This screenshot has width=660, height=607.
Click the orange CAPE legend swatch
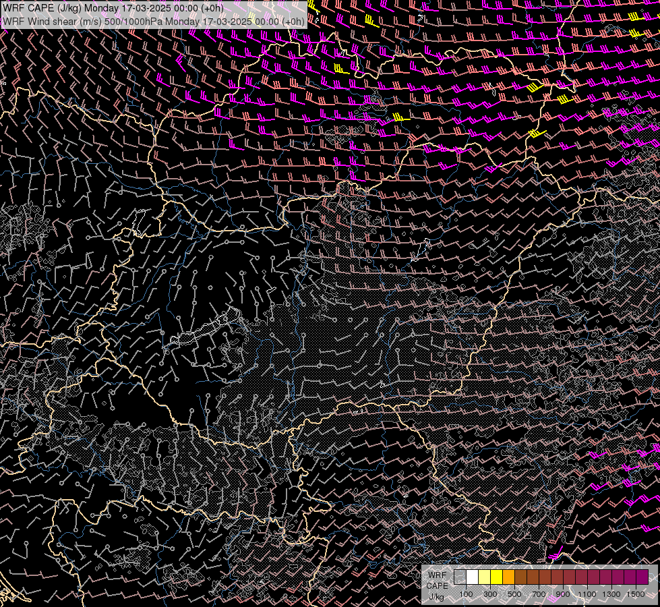(x=508, y=577)
